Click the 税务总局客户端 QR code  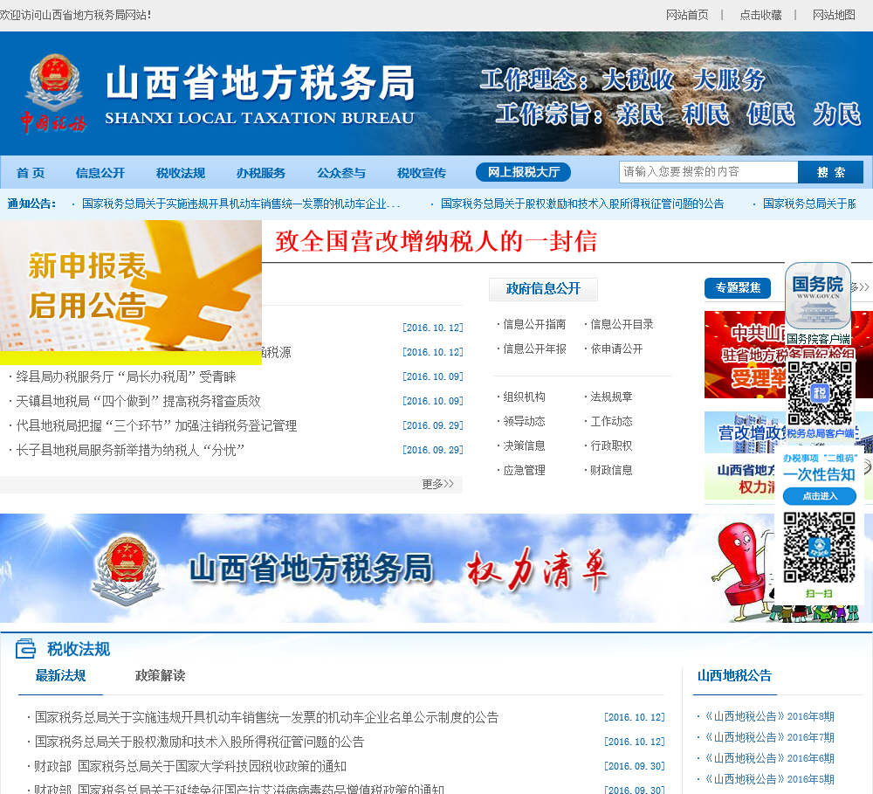pos(820,393)
